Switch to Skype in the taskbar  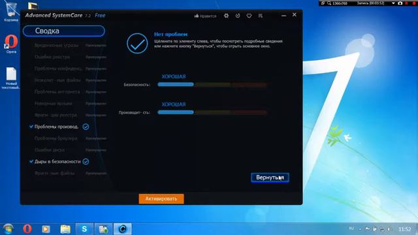84,229
